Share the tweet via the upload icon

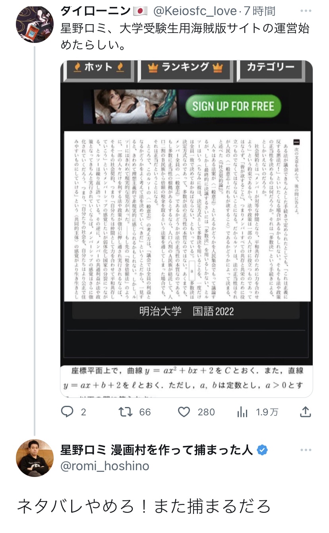point(305,411)
